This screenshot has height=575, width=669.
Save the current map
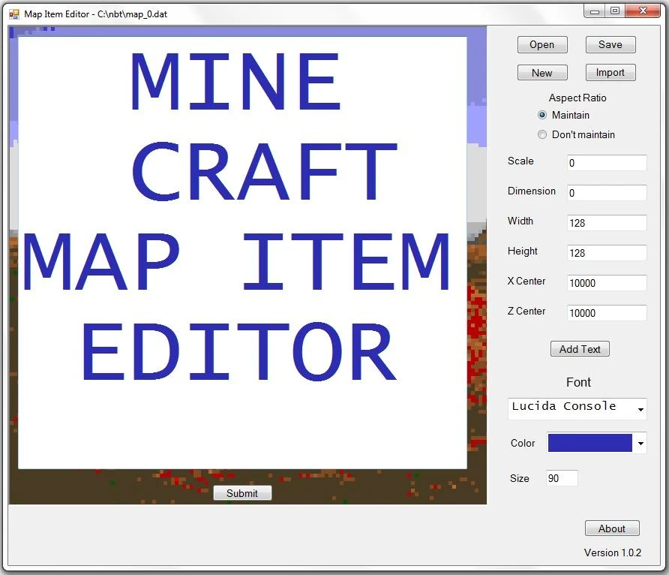[x=610, y=44]
